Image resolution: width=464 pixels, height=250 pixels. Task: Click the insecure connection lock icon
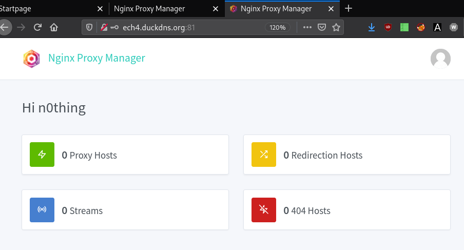coord(104,28)
